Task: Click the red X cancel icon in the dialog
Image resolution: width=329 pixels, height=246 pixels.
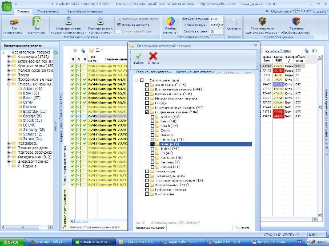Action: (153, 56)
